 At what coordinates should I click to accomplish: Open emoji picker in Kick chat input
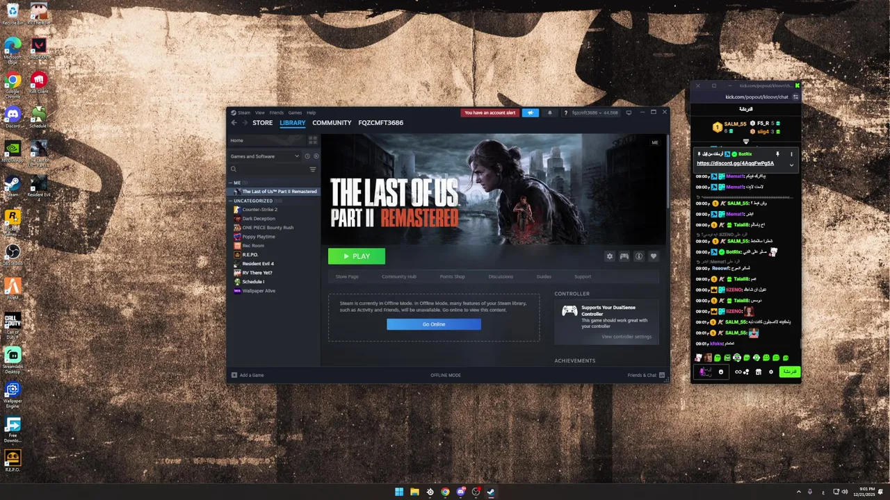[x=720, y=372]
